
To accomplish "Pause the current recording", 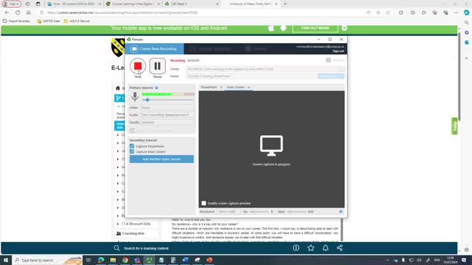I will point(158,66).
